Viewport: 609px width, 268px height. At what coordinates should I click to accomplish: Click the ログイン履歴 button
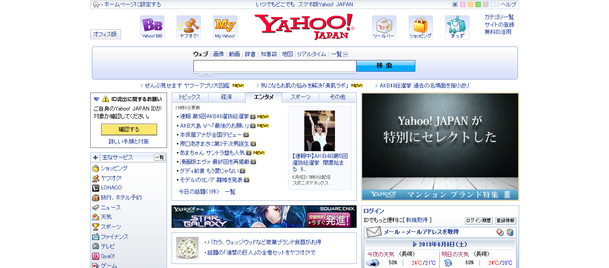point(479,221)
